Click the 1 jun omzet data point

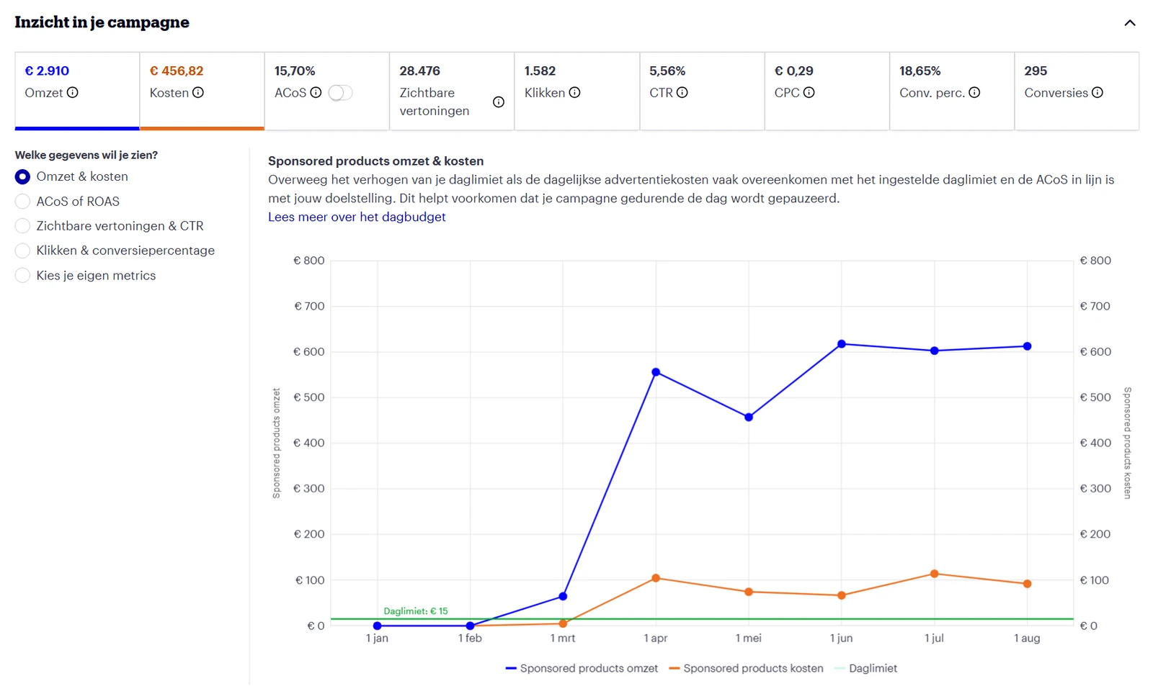tap(842, 344)
